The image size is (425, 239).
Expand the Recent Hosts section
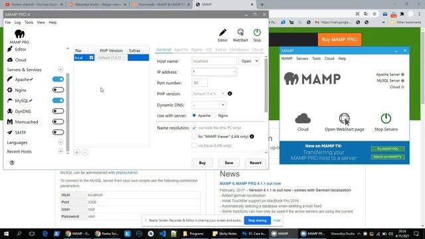tap(60, 151)
